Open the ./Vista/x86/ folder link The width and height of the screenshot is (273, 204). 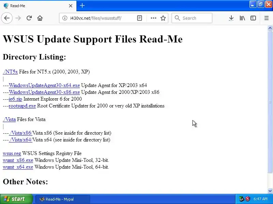tap(20, 133)
